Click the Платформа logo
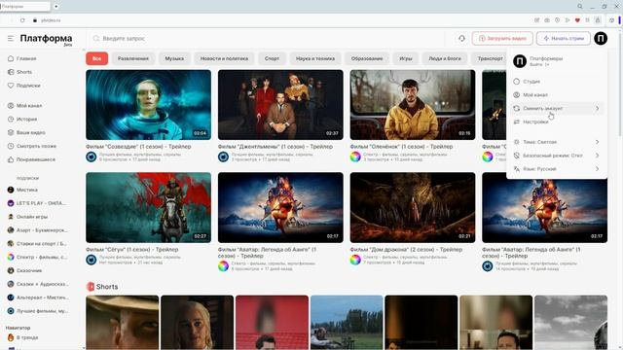Viewport: 623px width, 350px height. click(46, 39)
